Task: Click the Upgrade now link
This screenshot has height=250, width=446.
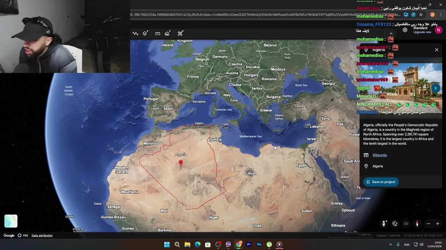Action: pos(422,32)
